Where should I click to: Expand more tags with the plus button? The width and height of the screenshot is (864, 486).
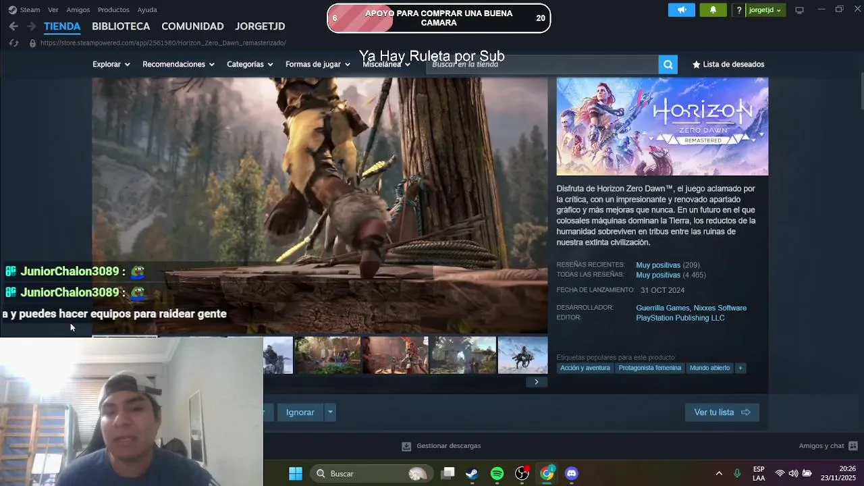(x=740, y=368)
